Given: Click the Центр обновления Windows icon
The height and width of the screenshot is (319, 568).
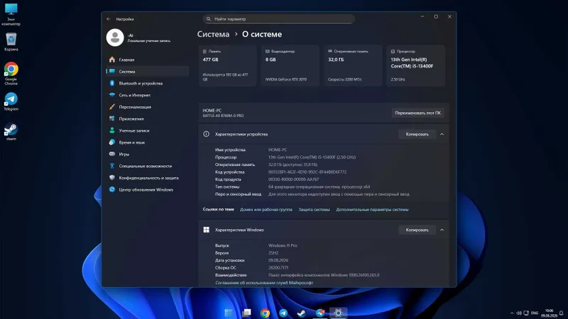Looking at the screenshot, I should pyautogui.click(x=112, y=189).
